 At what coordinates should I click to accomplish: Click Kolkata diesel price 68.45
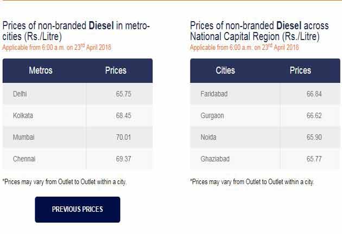[x=124, y=115]
